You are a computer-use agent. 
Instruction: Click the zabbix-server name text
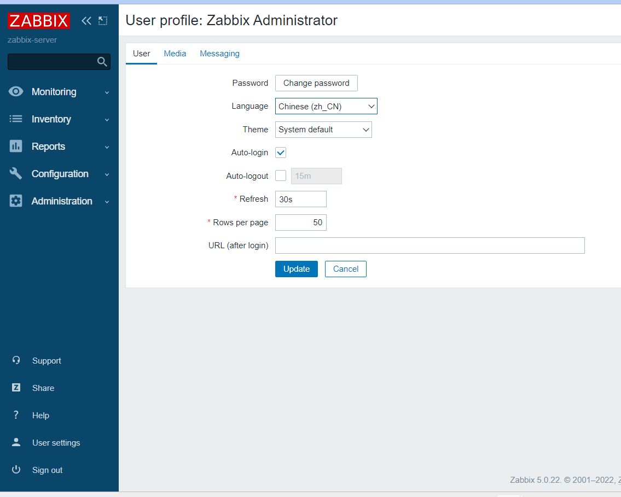point(32,40)
